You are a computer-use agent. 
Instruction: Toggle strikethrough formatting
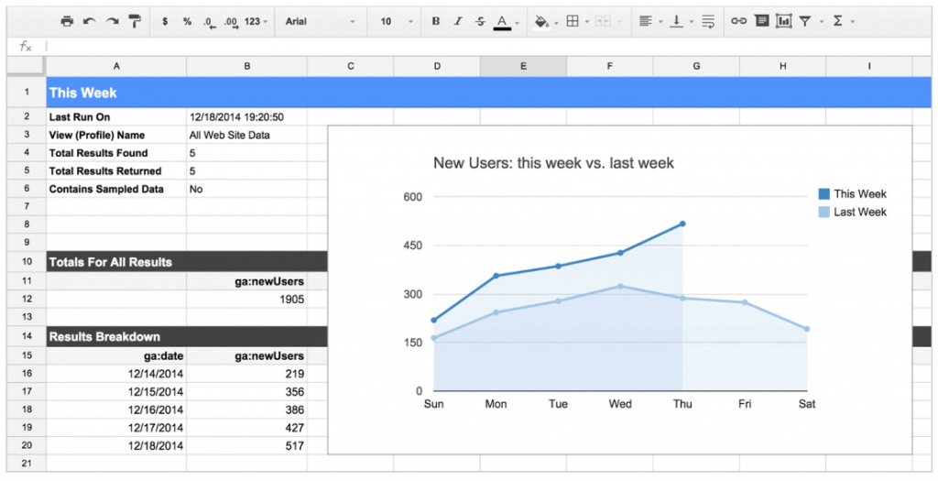coord(480,21)
